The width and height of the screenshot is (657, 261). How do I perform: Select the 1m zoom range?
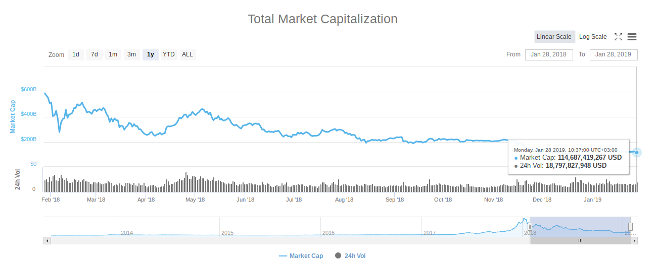(x=113, y=54)
